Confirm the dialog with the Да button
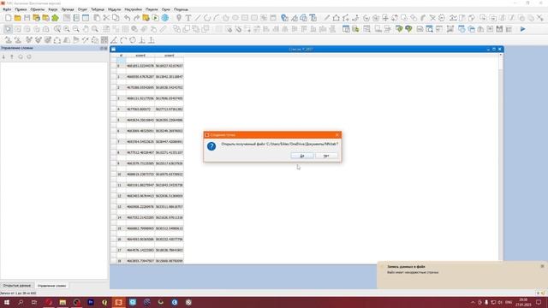 coord(302,156)
